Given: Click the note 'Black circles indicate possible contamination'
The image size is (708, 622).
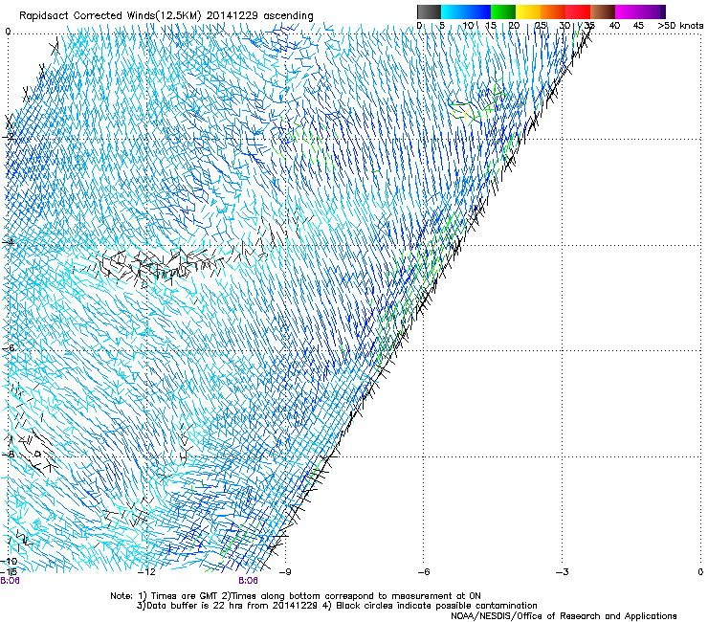Looking at the screenshot, I should pyautogui.click(x=437, y=606).
